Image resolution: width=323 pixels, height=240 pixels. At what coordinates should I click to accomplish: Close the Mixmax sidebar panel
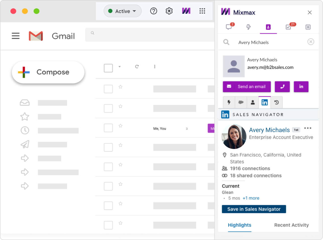tap(310, 13)
